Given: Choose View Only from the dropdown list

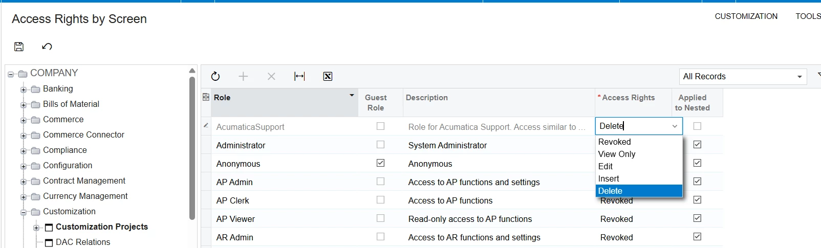Looking at the screenshot, I should (617, 154).
